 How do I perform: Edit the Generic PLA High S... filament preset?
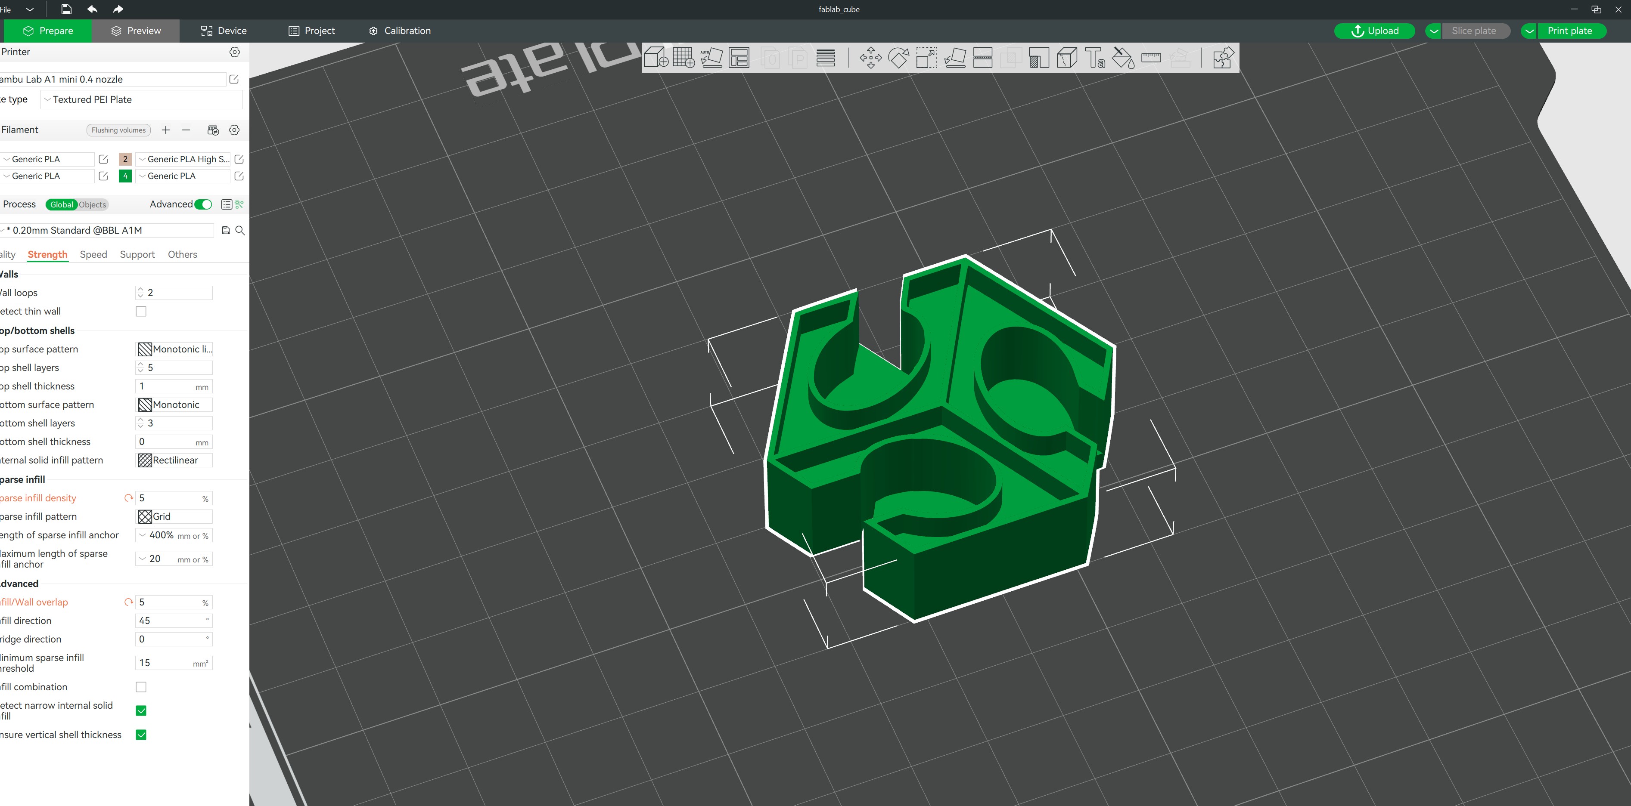pyautogui.click(x=239, y=159)
